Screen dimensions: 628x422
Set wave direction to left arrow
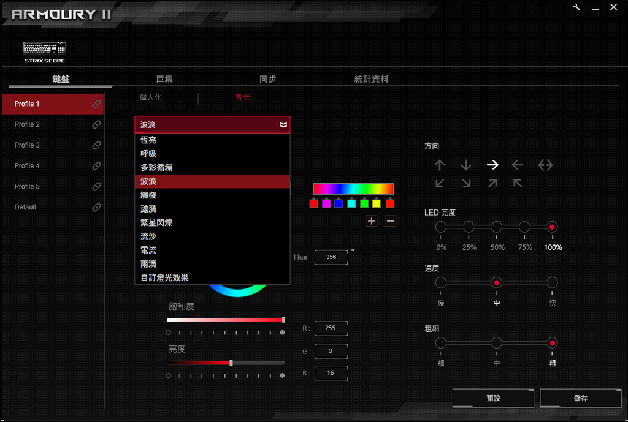click(x=518, y=165)
